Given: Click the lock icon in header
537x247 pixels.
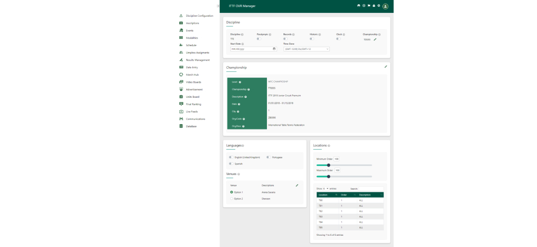Looking at the screenshot, I should point(374,5).
